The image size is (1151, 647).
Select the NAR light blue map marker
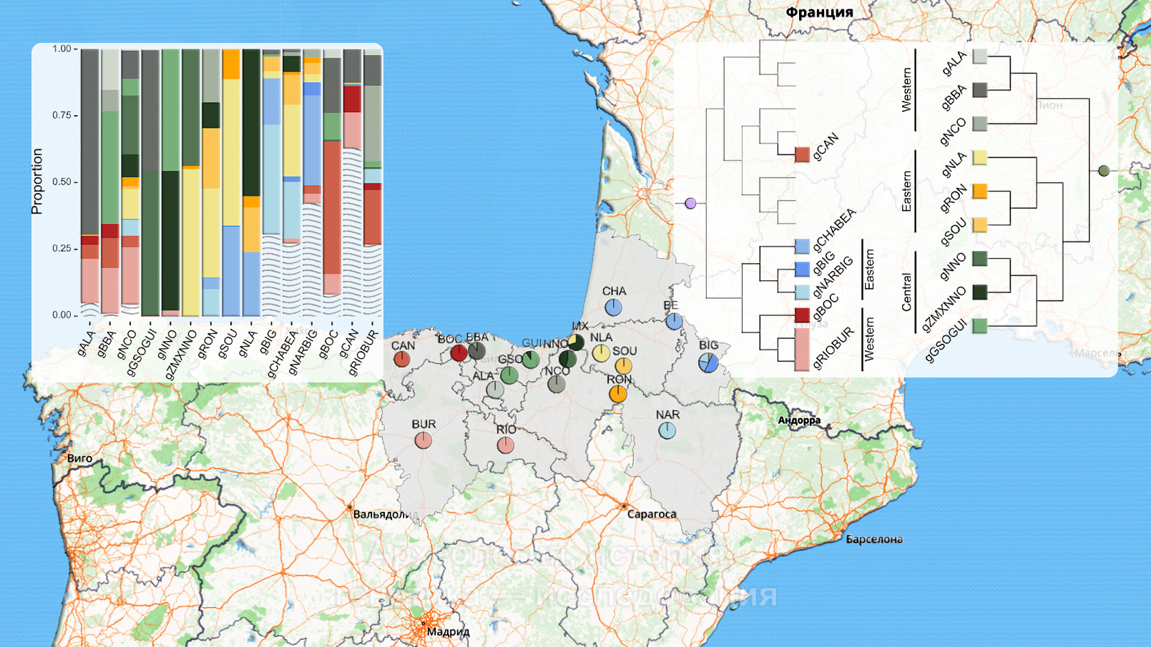[667, 430]
